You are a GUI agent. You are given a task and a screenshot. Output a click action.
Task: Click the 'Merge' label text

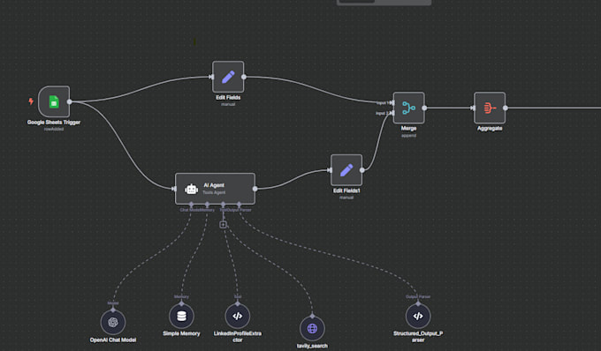tap(408, 129)
